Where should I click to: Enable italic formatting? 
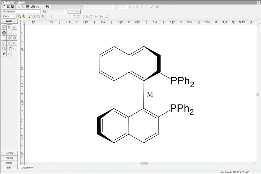pyautogui.click(x=137, y=7)
